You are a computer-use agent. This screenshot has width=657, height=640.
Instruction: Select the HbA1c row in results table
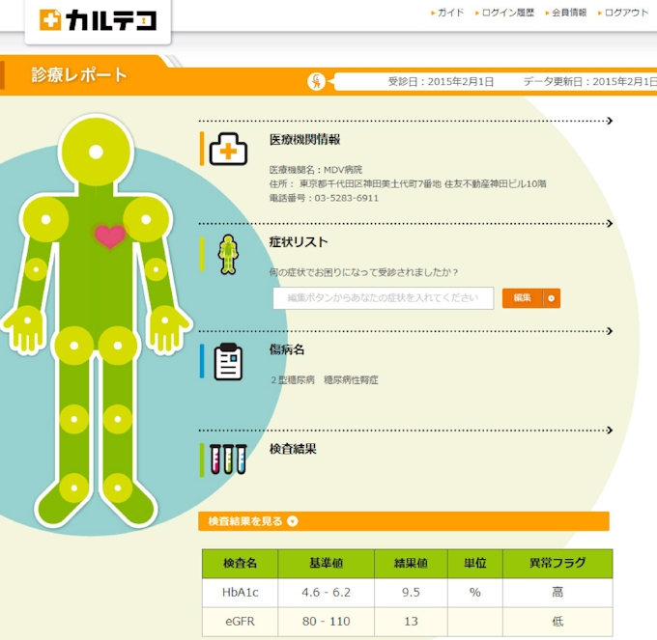click(x=407, y=592)
